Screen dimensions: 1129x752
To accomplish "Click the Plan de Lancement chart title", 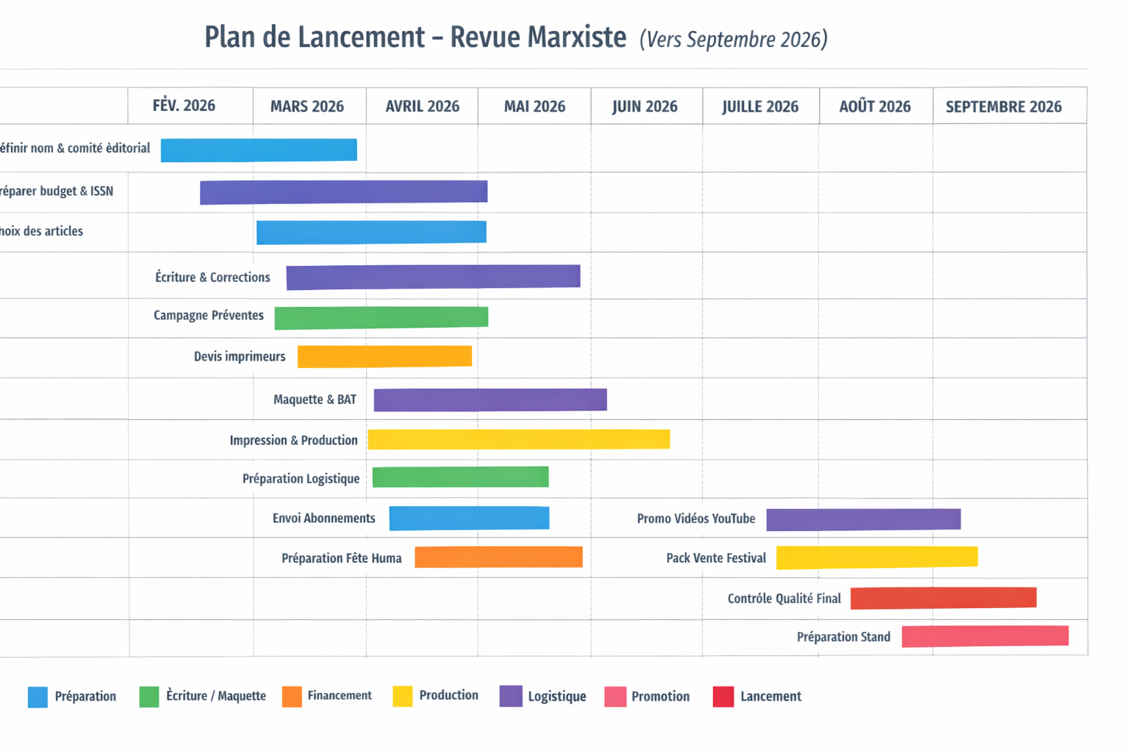I will [x=415, y=37].
